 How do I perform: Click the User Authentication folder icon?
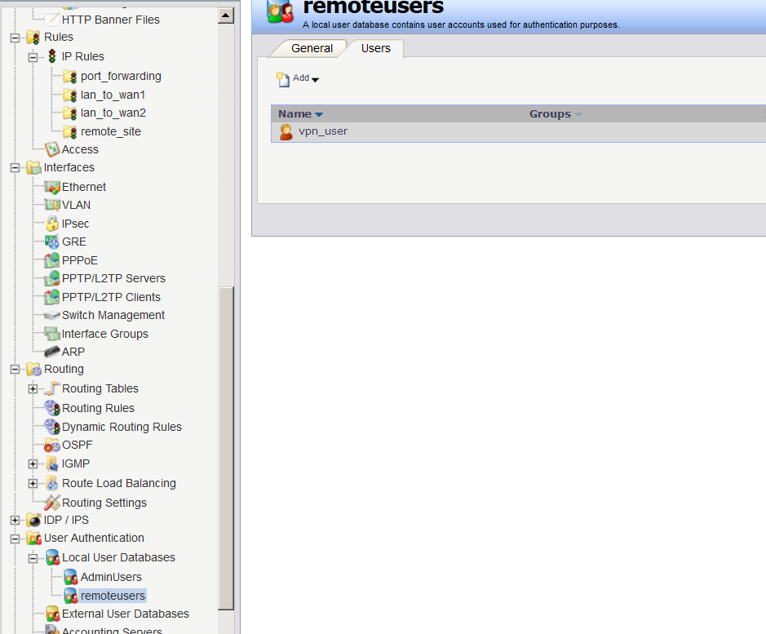click(33, 539)
